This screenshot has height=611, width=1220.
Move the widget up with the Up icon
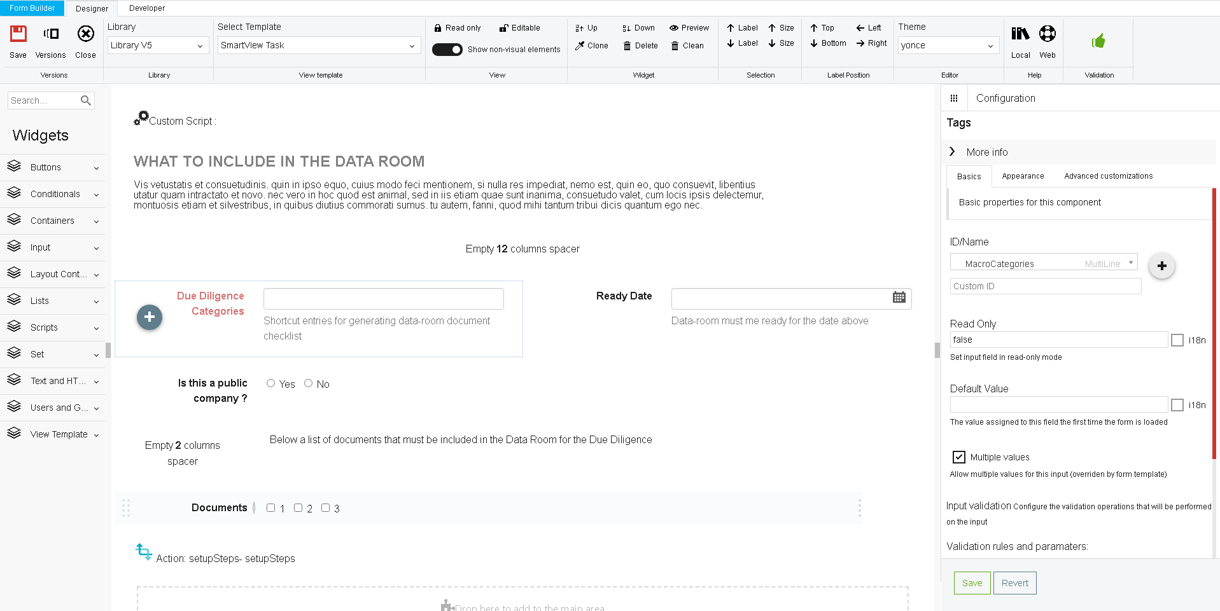(x=585, y=27)
